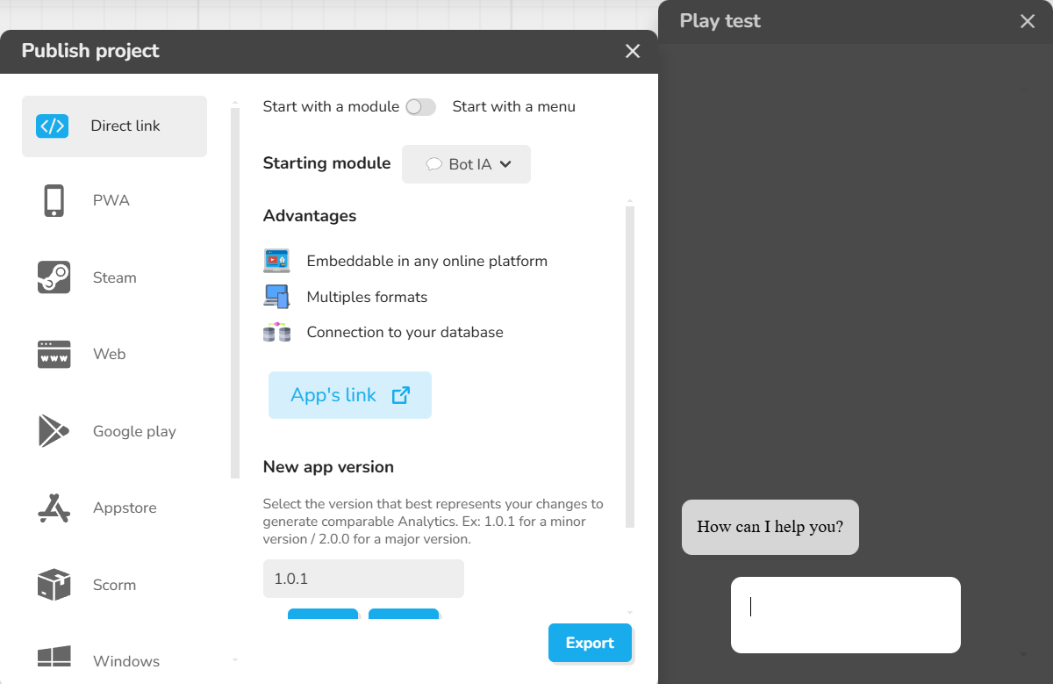1053x684 pixels.
Task: Click the external link icon on App's link
Action: (400, 395)
